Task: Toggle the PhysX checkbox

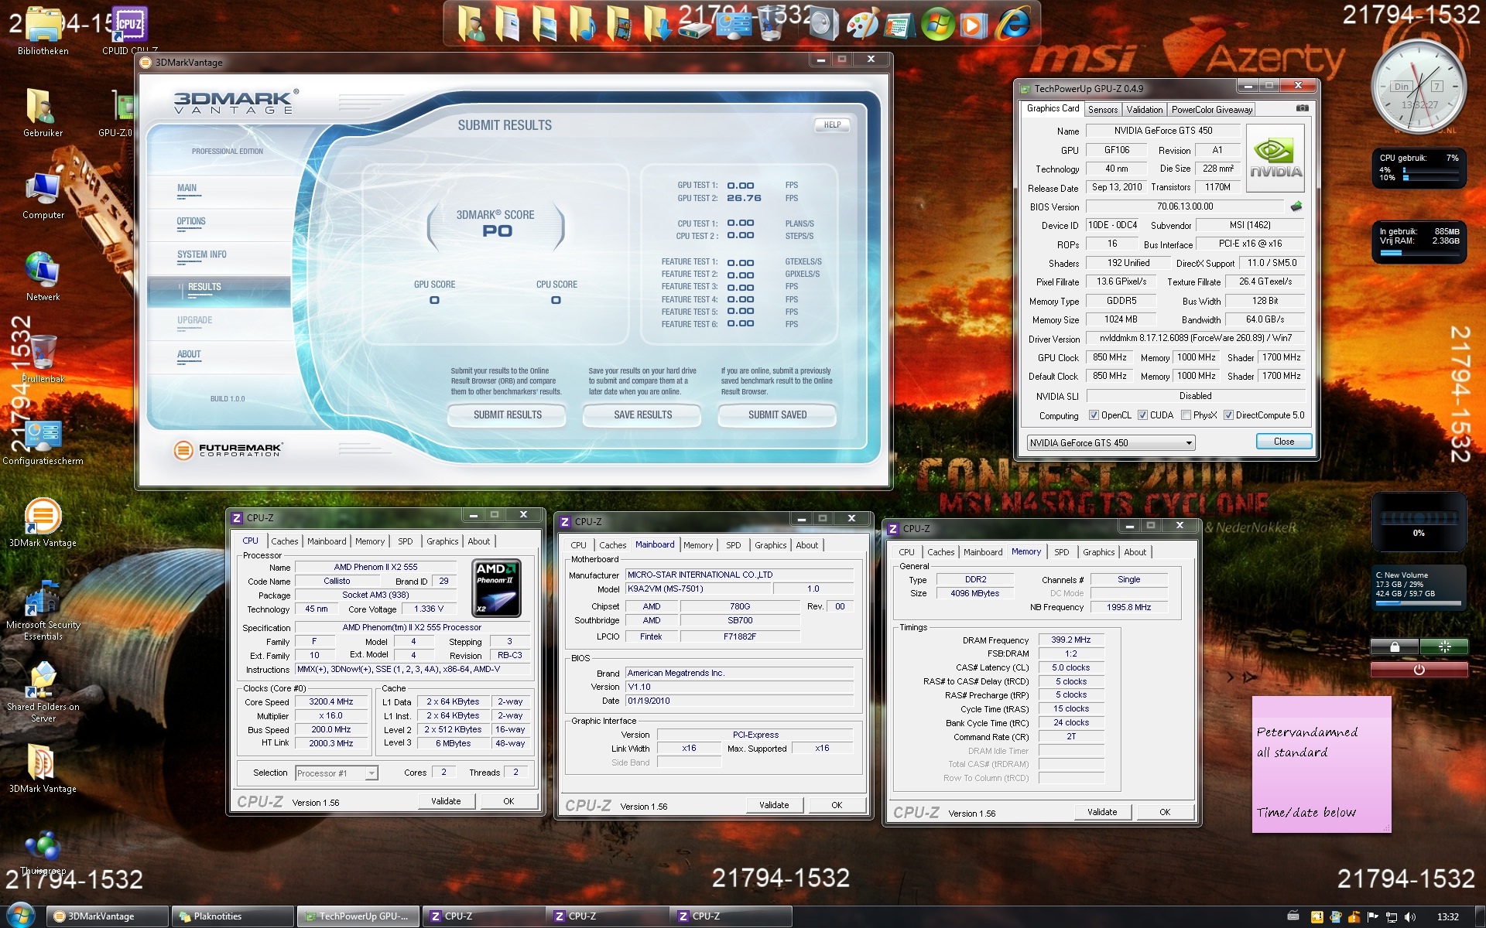Action: 1186,415
